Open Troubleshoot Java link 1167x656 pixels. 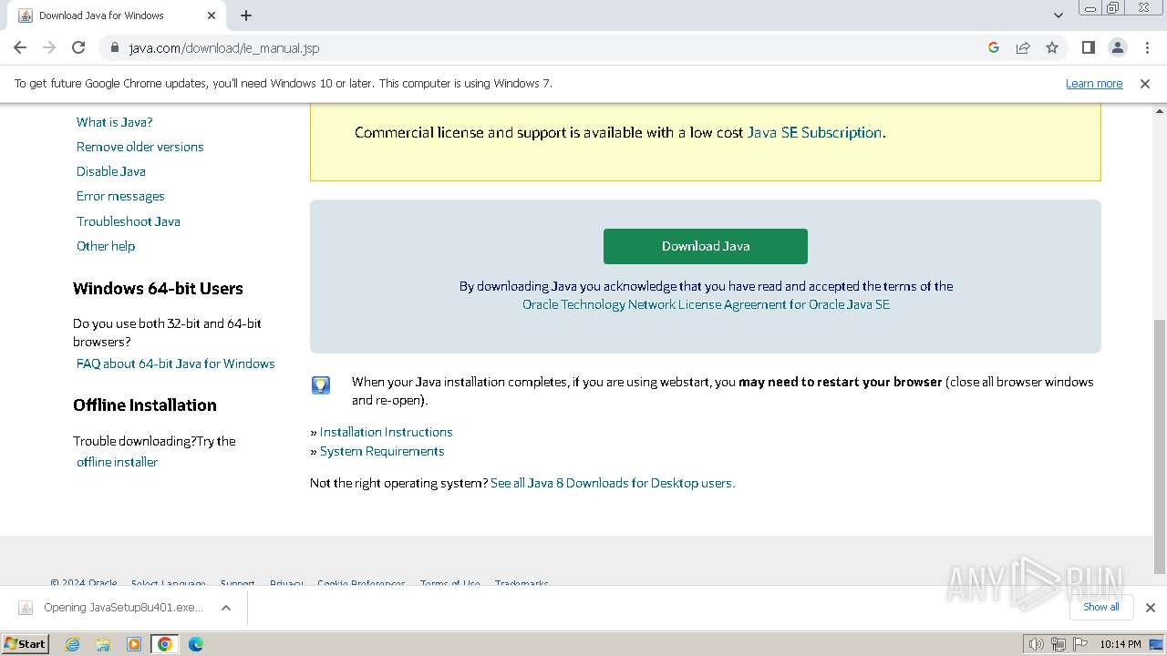[129, 221]
